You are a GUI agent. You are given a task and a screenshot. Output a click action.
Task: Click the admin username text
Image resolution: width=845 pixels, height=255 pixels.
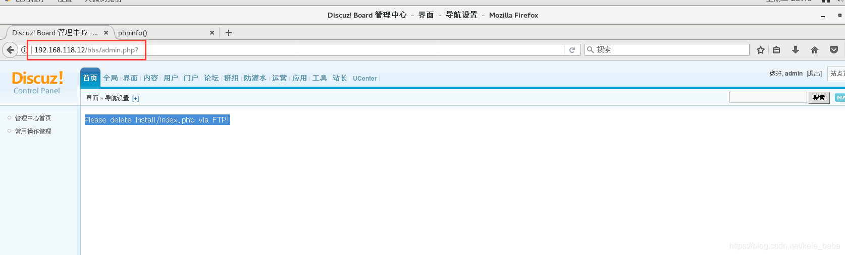click(x=794, y=74)
